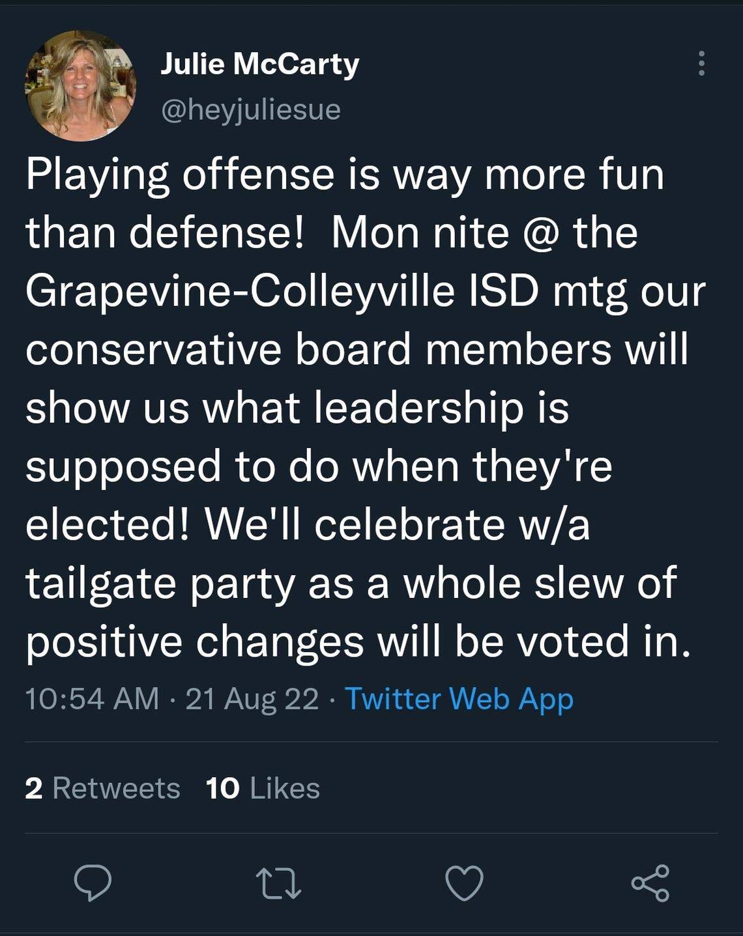The width and height of the screenshot is (743, 936).
Task: Click the Twitter Web App source link
Action: click(x=459, y=698)
